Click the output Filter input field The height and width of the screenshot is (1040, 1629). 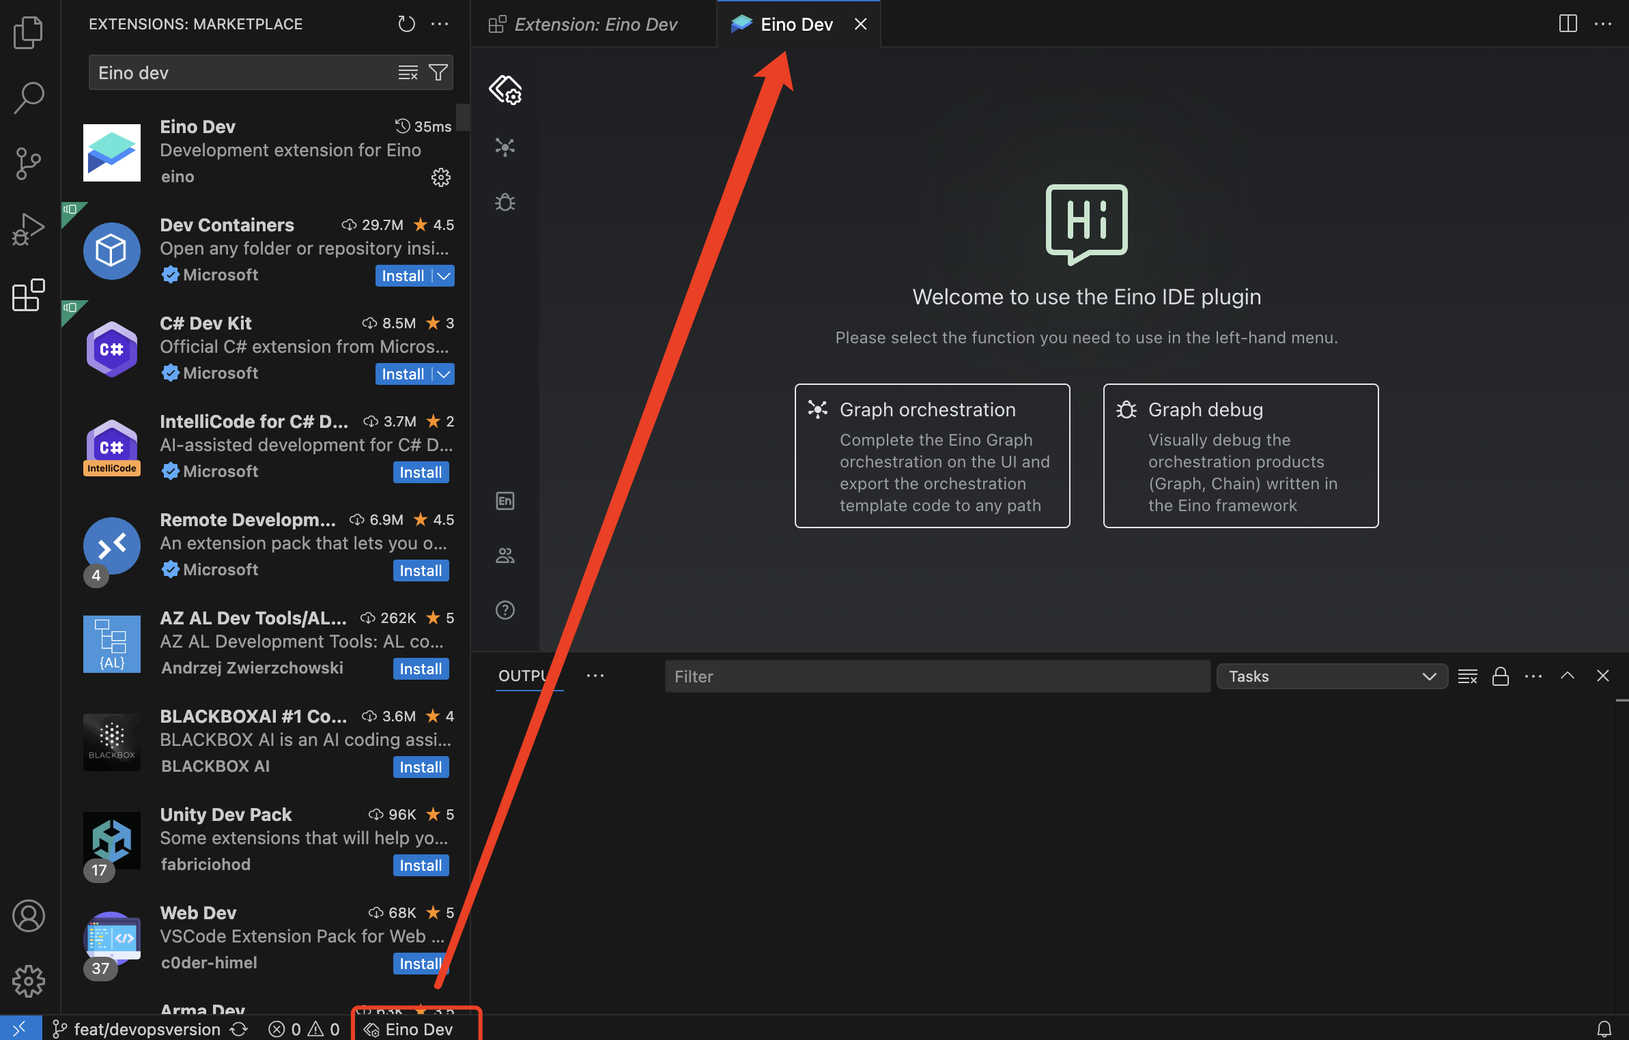(x=937, y=676)
